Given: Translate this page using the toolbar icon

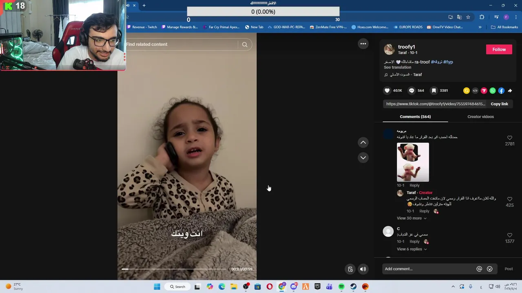Looking at the screenshot, I should pyautogui.click(x=460, y=17).
